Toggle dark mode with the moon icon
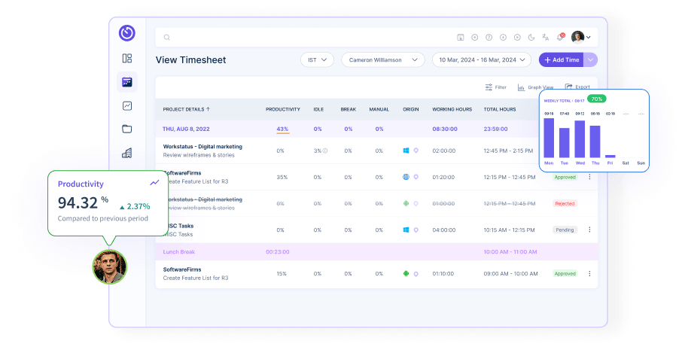688x350 pixels. (x=531, y=37)
